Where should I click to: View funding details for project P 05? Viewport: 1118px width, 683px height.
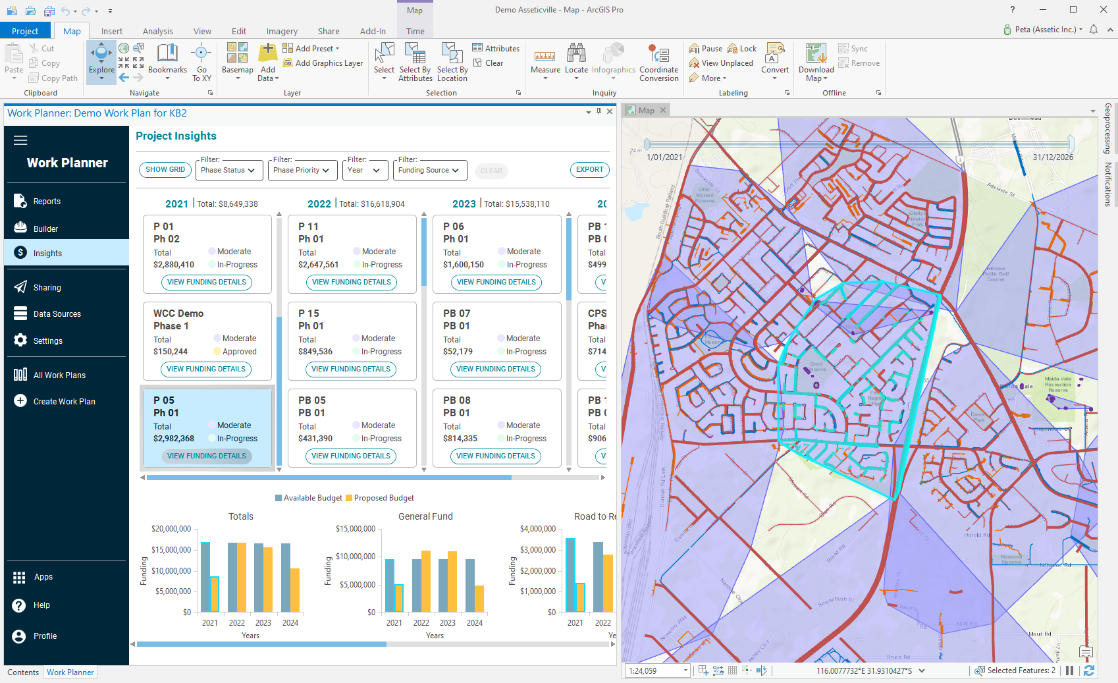point(207,456)
